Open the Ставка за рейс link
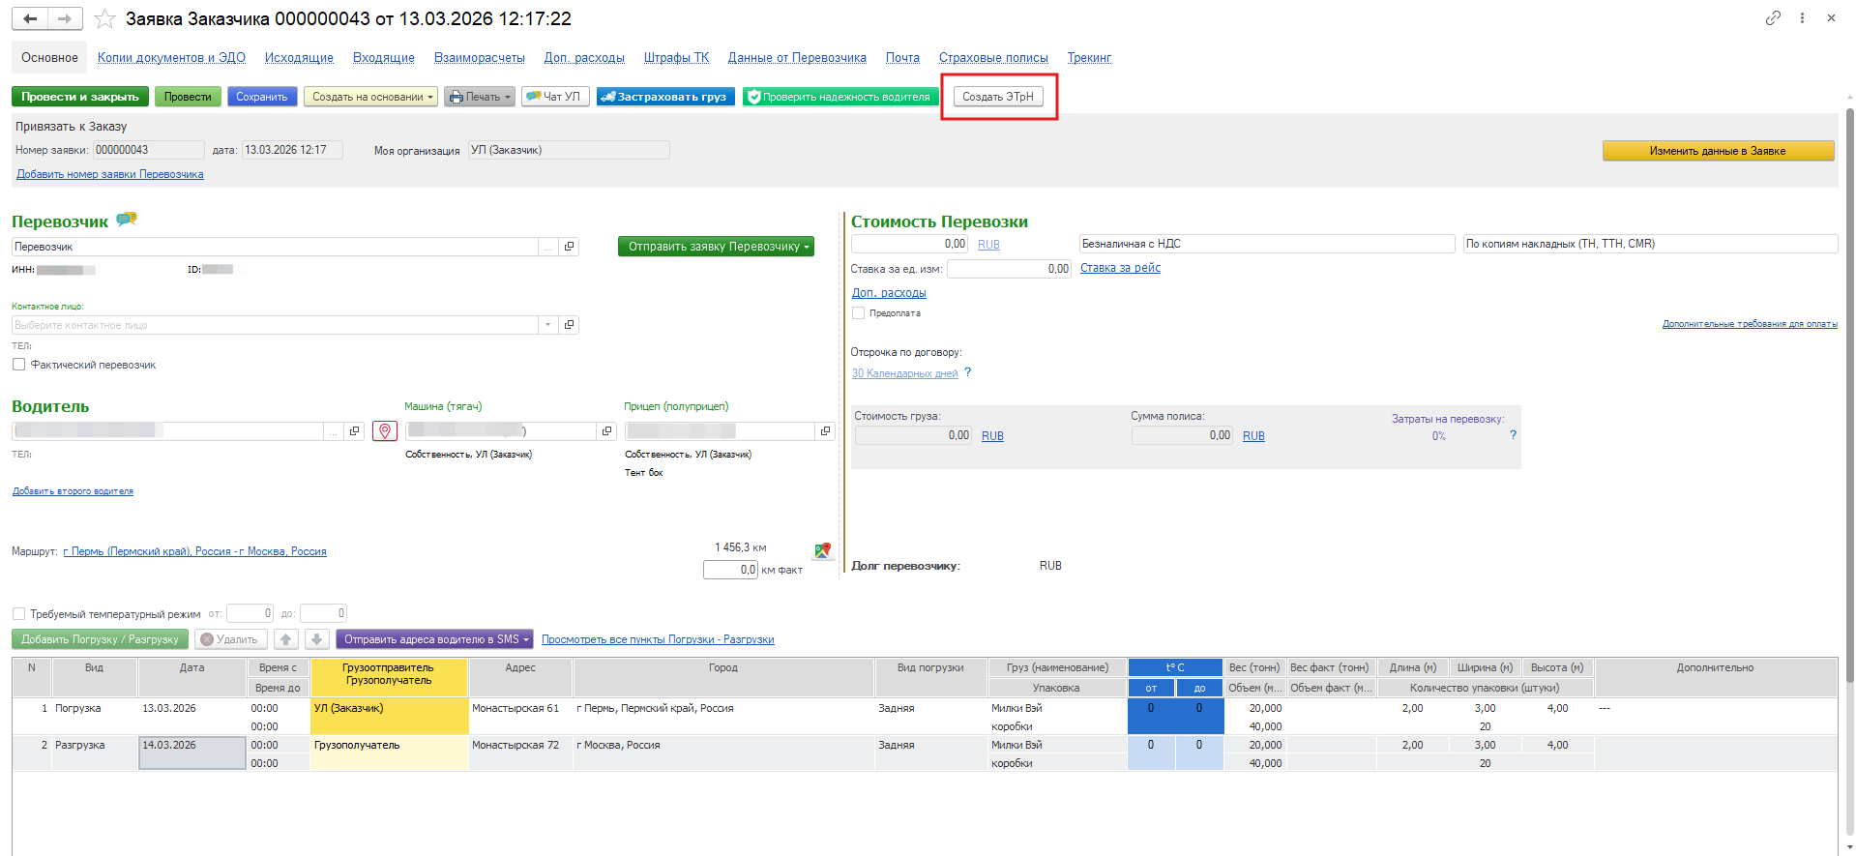1856x856 pixels. tap(1120, 268)
